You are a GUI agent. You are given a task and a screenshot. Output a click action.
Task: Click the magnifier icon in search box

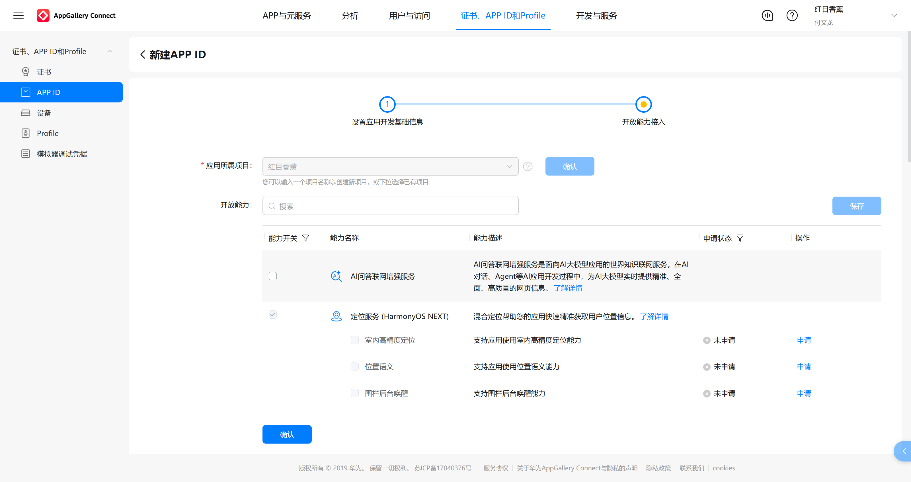pyautogui.click(x=272, y=206)
